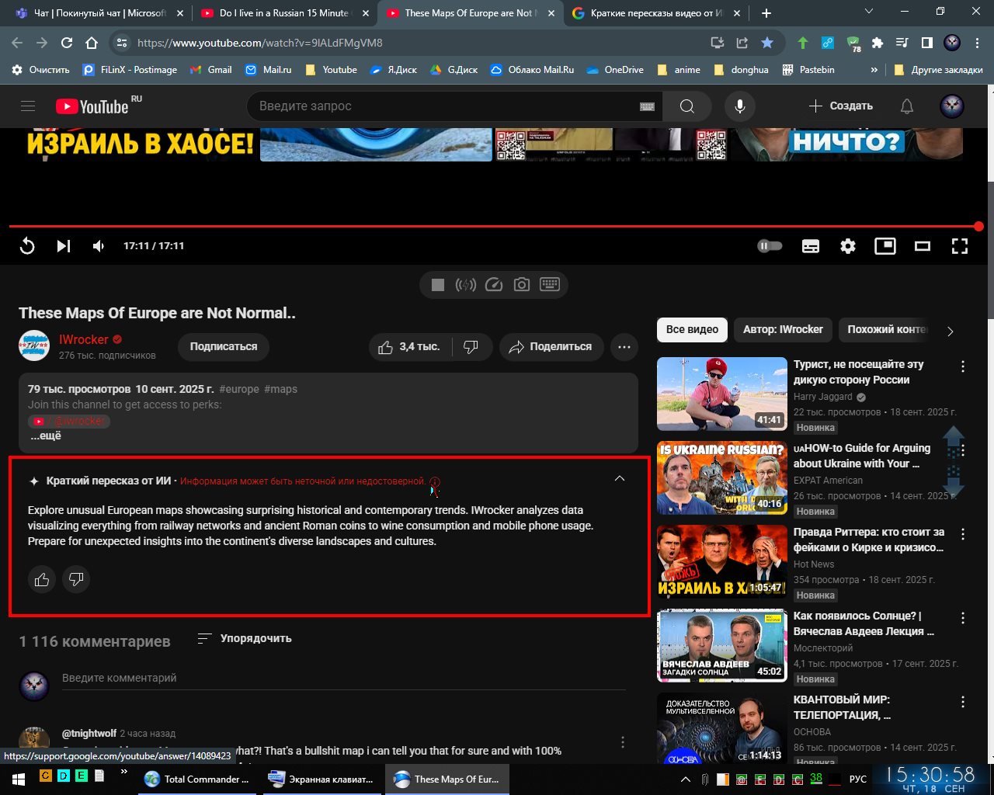This screenshot has height=795, width=994.
Task: Mute the video volume speaker icon
Action: pyautogui.click(x=99, y=246)
